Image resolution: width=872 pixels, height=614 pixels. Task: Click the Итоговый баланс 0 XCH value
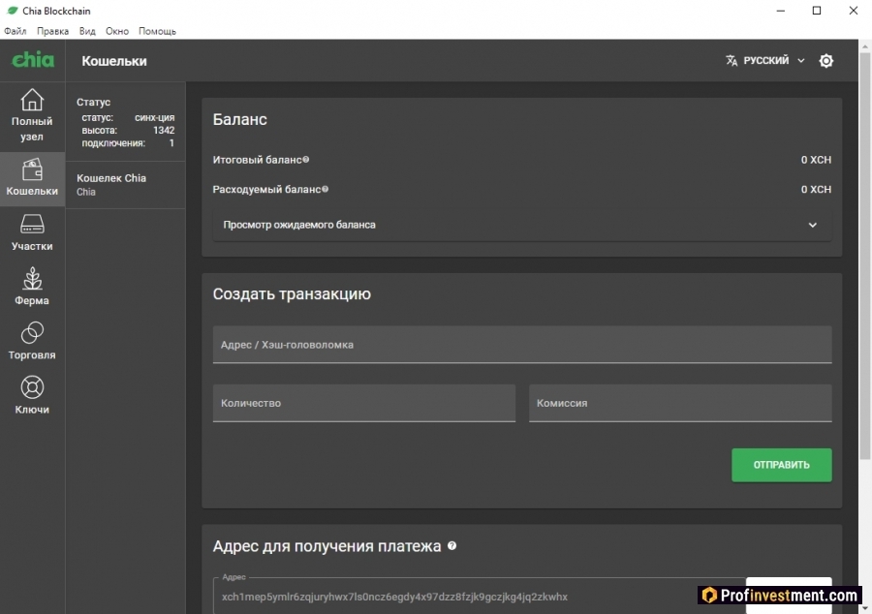(x=816, y=160)
